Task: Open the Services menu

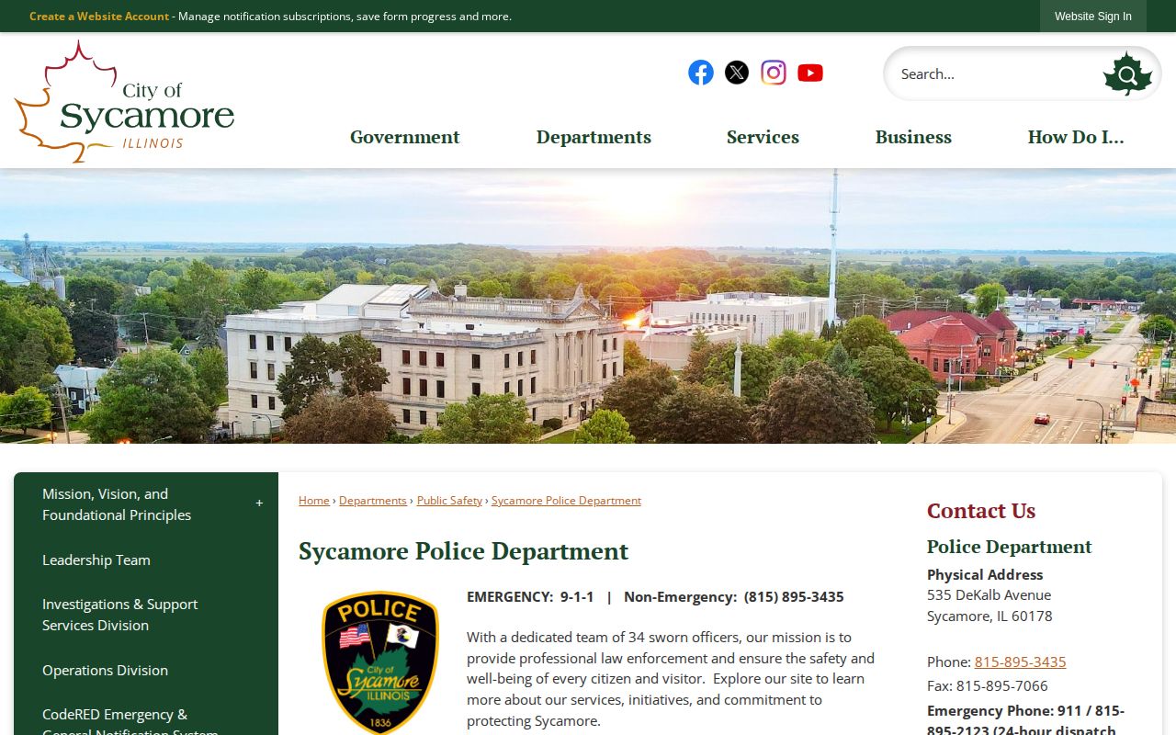Action: point(763,137)
